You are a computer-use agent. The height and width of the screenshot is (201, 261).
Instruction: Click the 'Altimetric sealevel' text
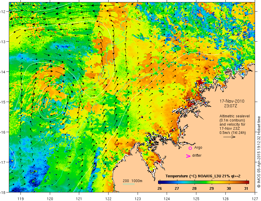click(235, 116)
